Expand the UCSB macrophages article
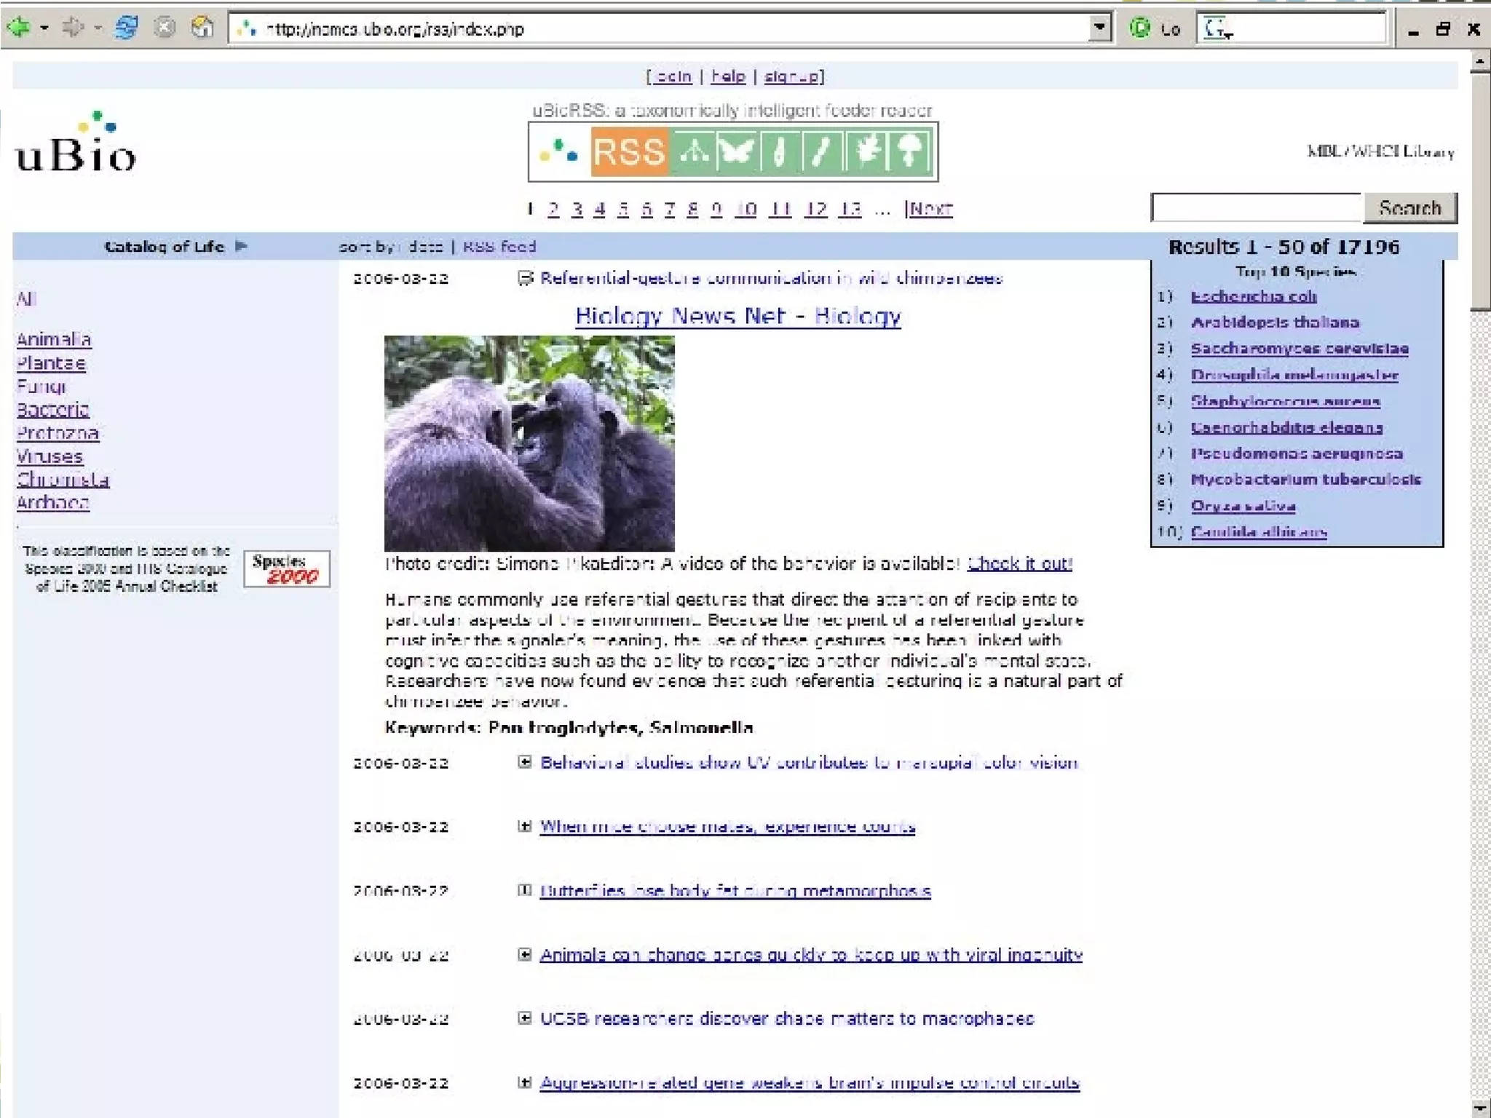Image resolution: width=1491 pixels, height=1118 pixels. click(525, 1018)
